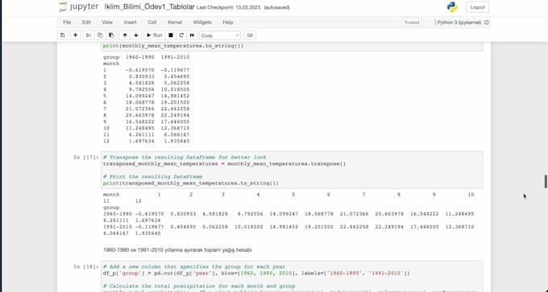Click the page vertical scrollbar thumb

pyautogui.click(x=546, y=182)
